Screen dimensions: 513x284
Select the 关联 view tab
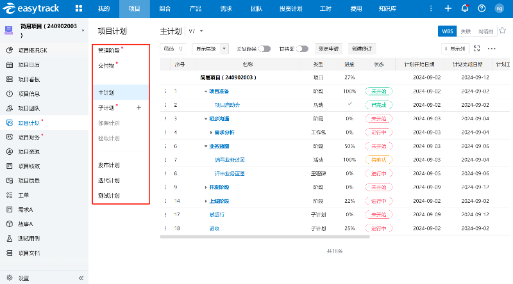466,31
